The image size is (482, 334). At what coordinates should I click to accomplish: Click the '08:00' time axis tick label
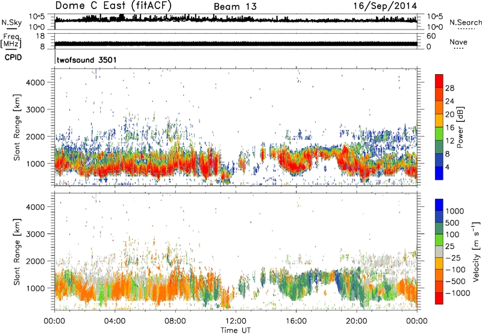[x=175, y=321]
